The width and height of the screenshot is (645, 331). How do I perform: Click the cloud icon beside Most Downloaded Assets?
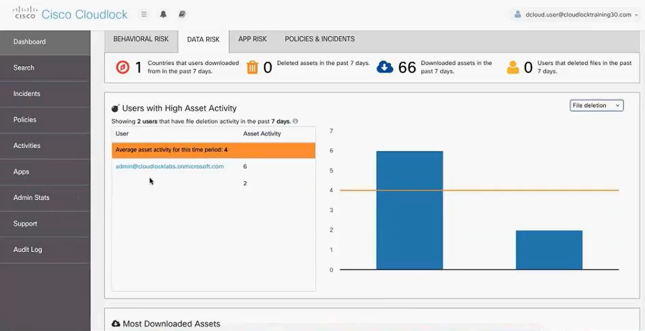click(116, 324)
